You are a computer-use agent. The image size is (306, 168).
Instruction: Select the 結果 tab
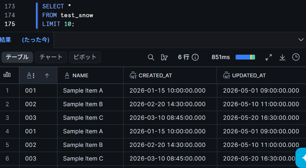pos(5,40)
